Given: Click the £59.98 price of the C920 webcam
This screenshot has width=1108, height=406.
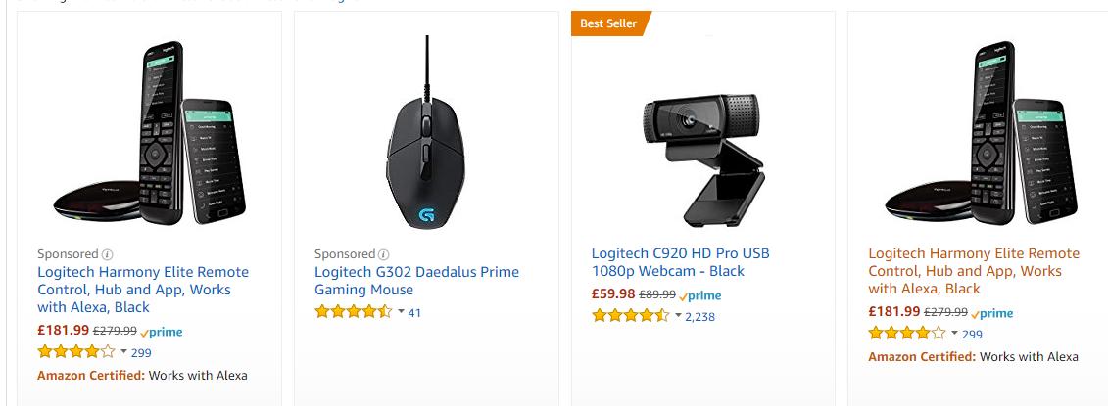Looking at the screenshot, I should (x=612, y=294).
